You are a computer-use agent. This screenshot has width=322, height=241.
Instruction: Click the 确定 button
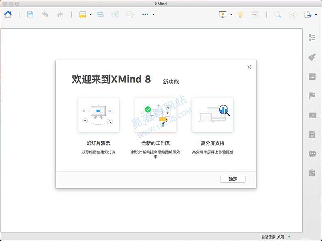pos(233,179)
